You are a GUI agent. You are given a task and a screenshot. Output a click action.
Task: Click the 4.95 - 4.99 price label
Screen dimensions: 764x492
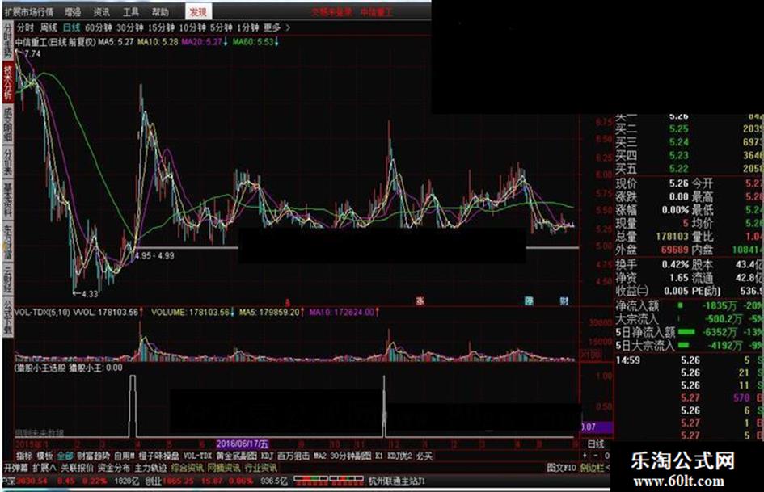coord(154,255)
